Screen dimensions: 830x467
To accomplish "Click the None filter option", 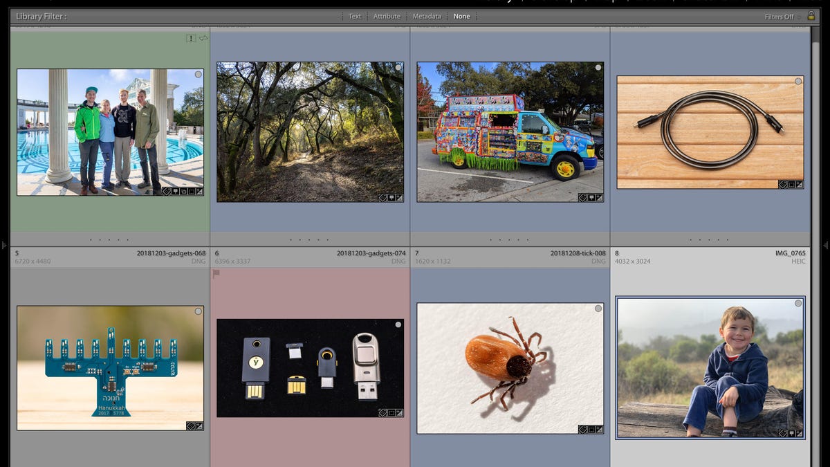I will click(x=461, y=16).
